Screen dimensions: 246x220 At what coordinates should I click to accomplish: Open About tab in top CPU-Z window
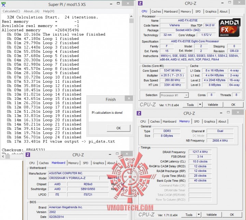click(223, 12)
